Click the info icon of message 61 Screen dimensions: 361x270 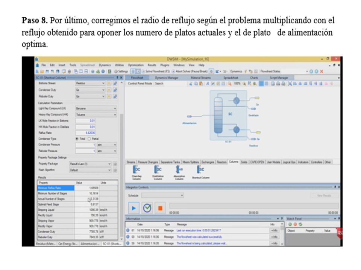pos(128,230)
